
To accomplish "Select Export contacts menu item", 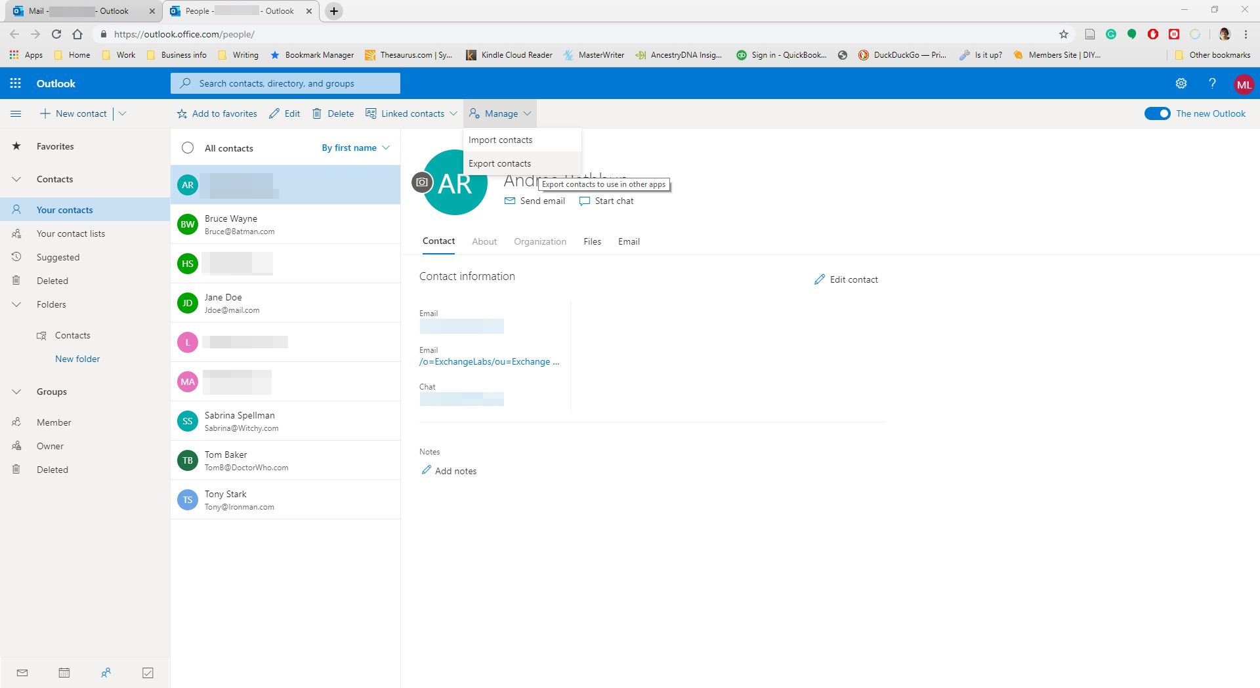I will pos(522,163).
